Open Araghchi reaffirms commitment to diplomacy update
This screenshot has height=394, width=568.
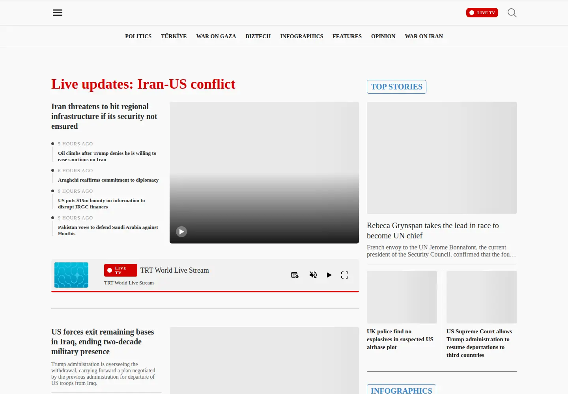click(x=108, y=180)
